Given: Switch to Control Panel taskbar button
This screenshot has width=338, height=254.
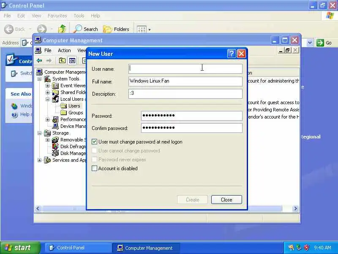Looking at the screenshot, I should coord(77,248).
